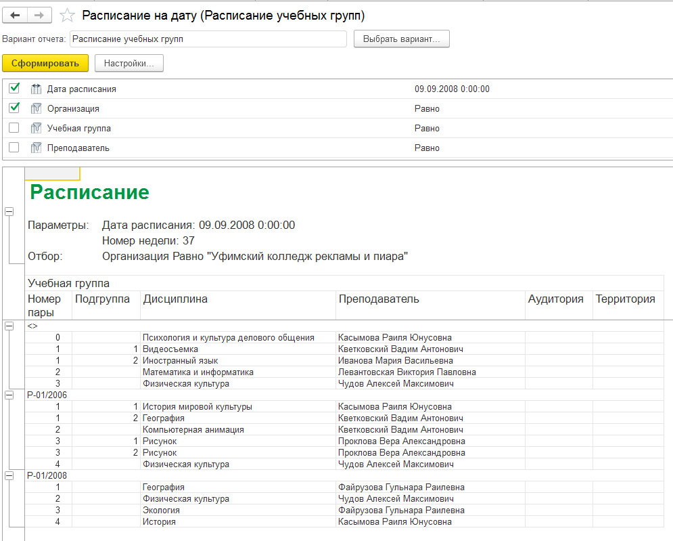
Task: Select the Дисциплина column header cell
Action: pos(238,305)
